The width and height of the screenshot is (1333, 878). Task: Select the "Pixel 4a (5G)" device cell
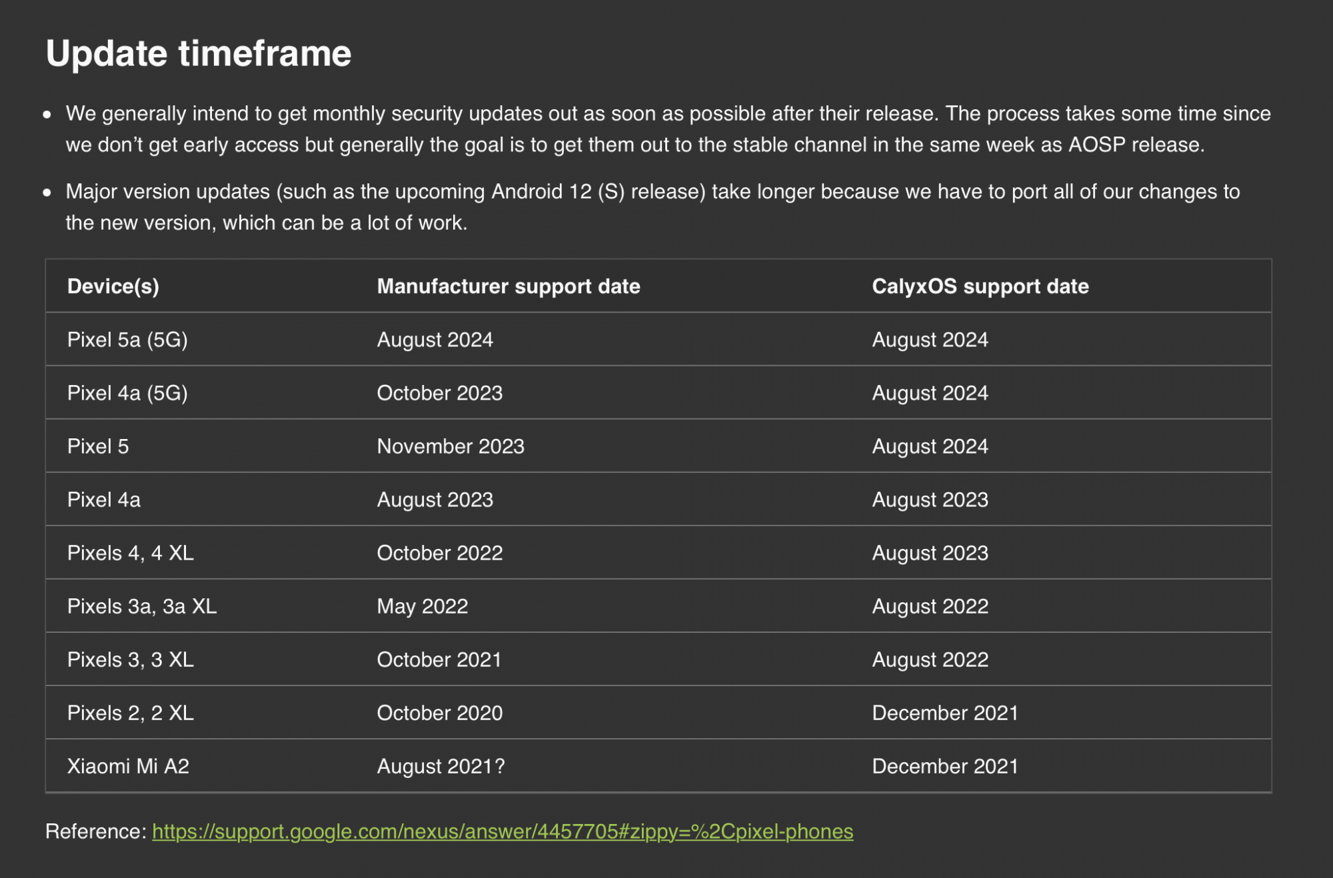(x=127, y=393)
